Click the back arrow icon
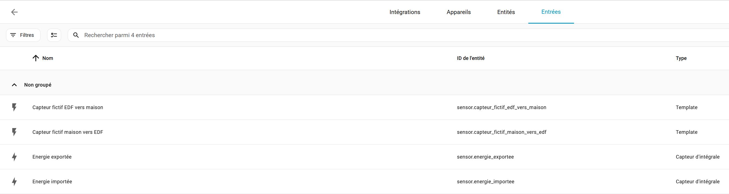This screenshot has height=194, width=729. (14, 12)
